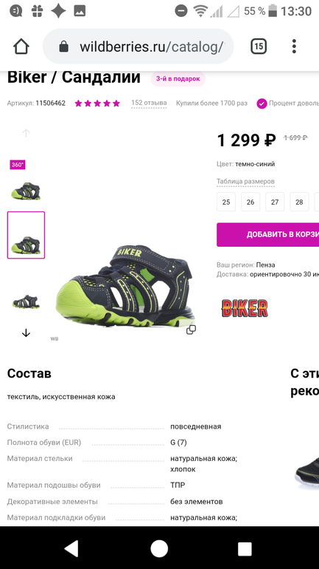Open the tab switcher showing 15 tabs
The height and width of the screenshot is (569, 319).
(259, 47)
